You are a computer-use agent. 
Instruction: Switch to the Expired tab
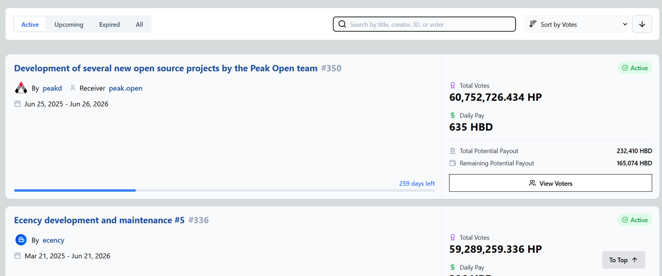coord(110,24)
